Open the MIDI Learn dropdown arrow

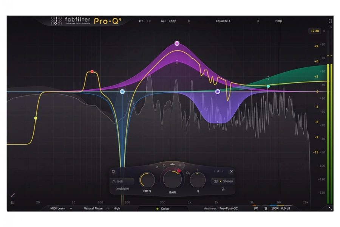[x=71, y=208]
